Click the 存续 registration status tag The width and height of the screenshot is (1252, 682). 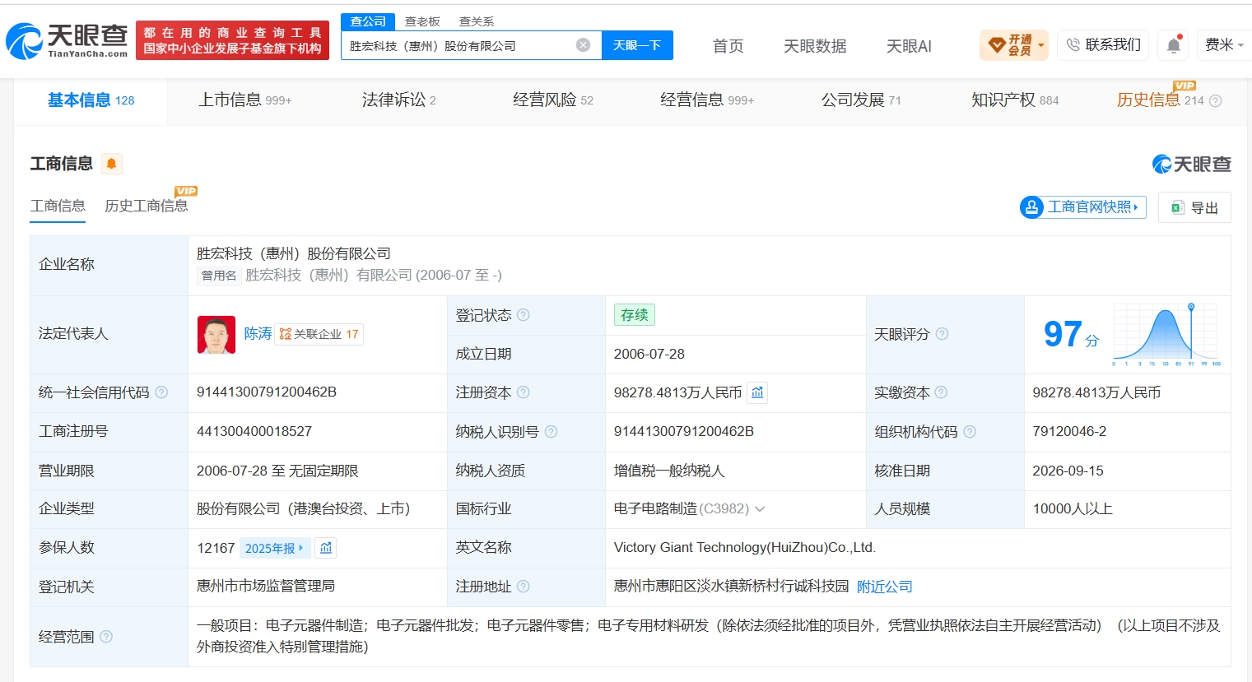pos(634,315)
